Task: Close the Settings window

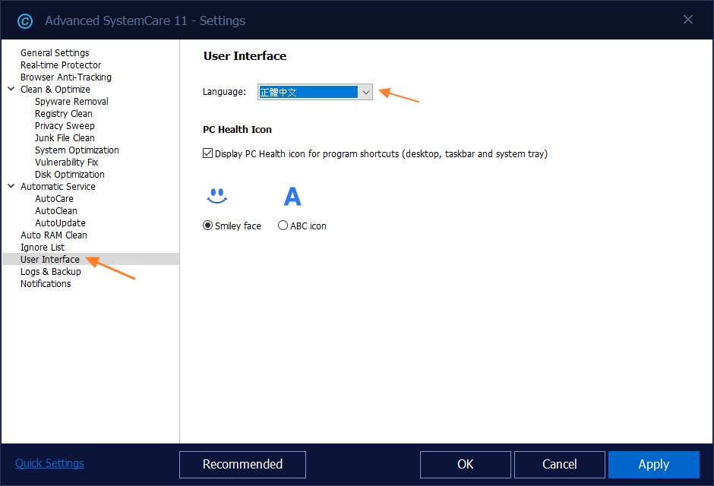Action: tap(688, 20)
